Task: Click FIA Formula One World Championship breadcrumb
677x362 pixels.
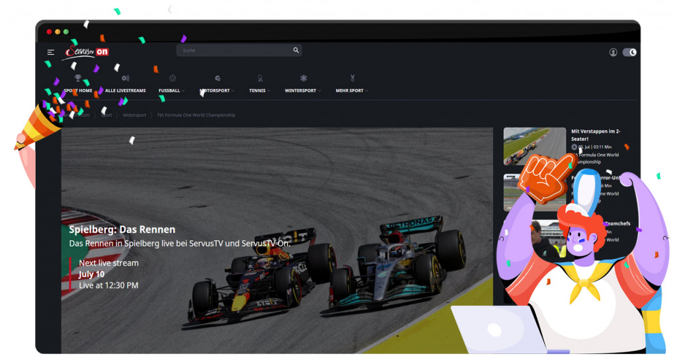Action: click(x=196, y=115)
